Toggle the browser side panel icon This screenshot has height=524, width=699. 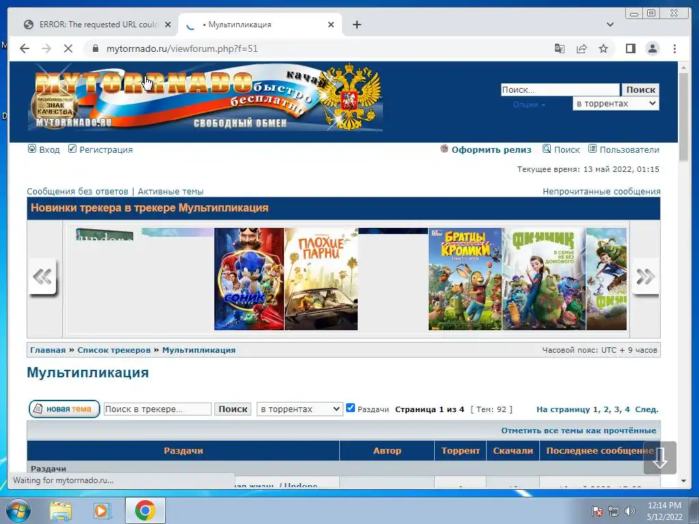click(630, 48)
